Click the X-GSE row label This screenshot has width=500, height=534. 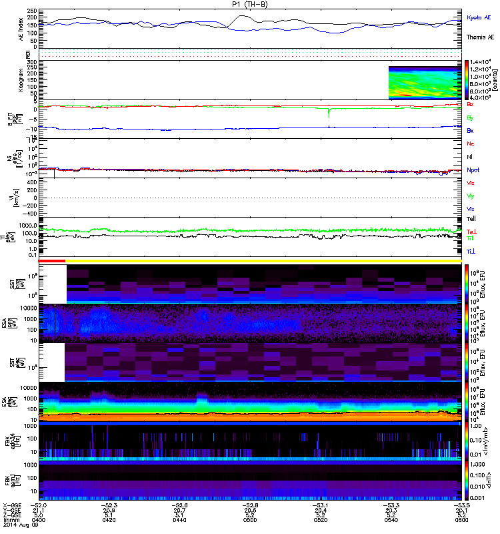click(x=12, y=505)
